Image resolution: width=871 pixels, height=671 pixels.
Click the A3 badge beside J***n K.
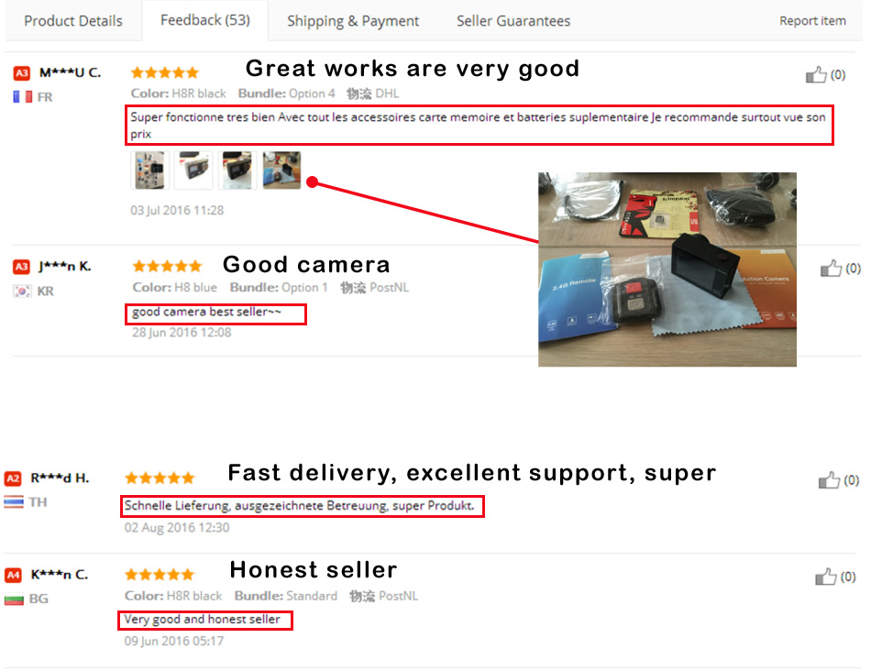[x=21, y=267]
